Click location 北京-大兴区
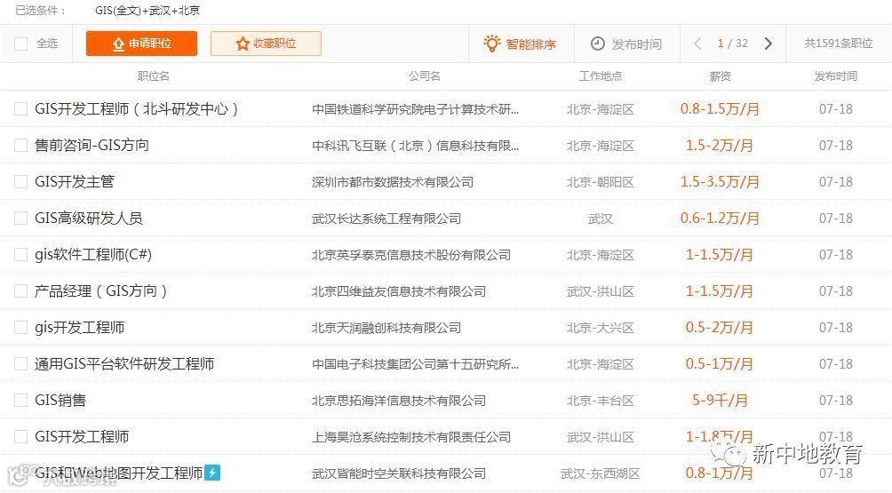The height and width of the screenshot is (493, 892). click(601, 328)
